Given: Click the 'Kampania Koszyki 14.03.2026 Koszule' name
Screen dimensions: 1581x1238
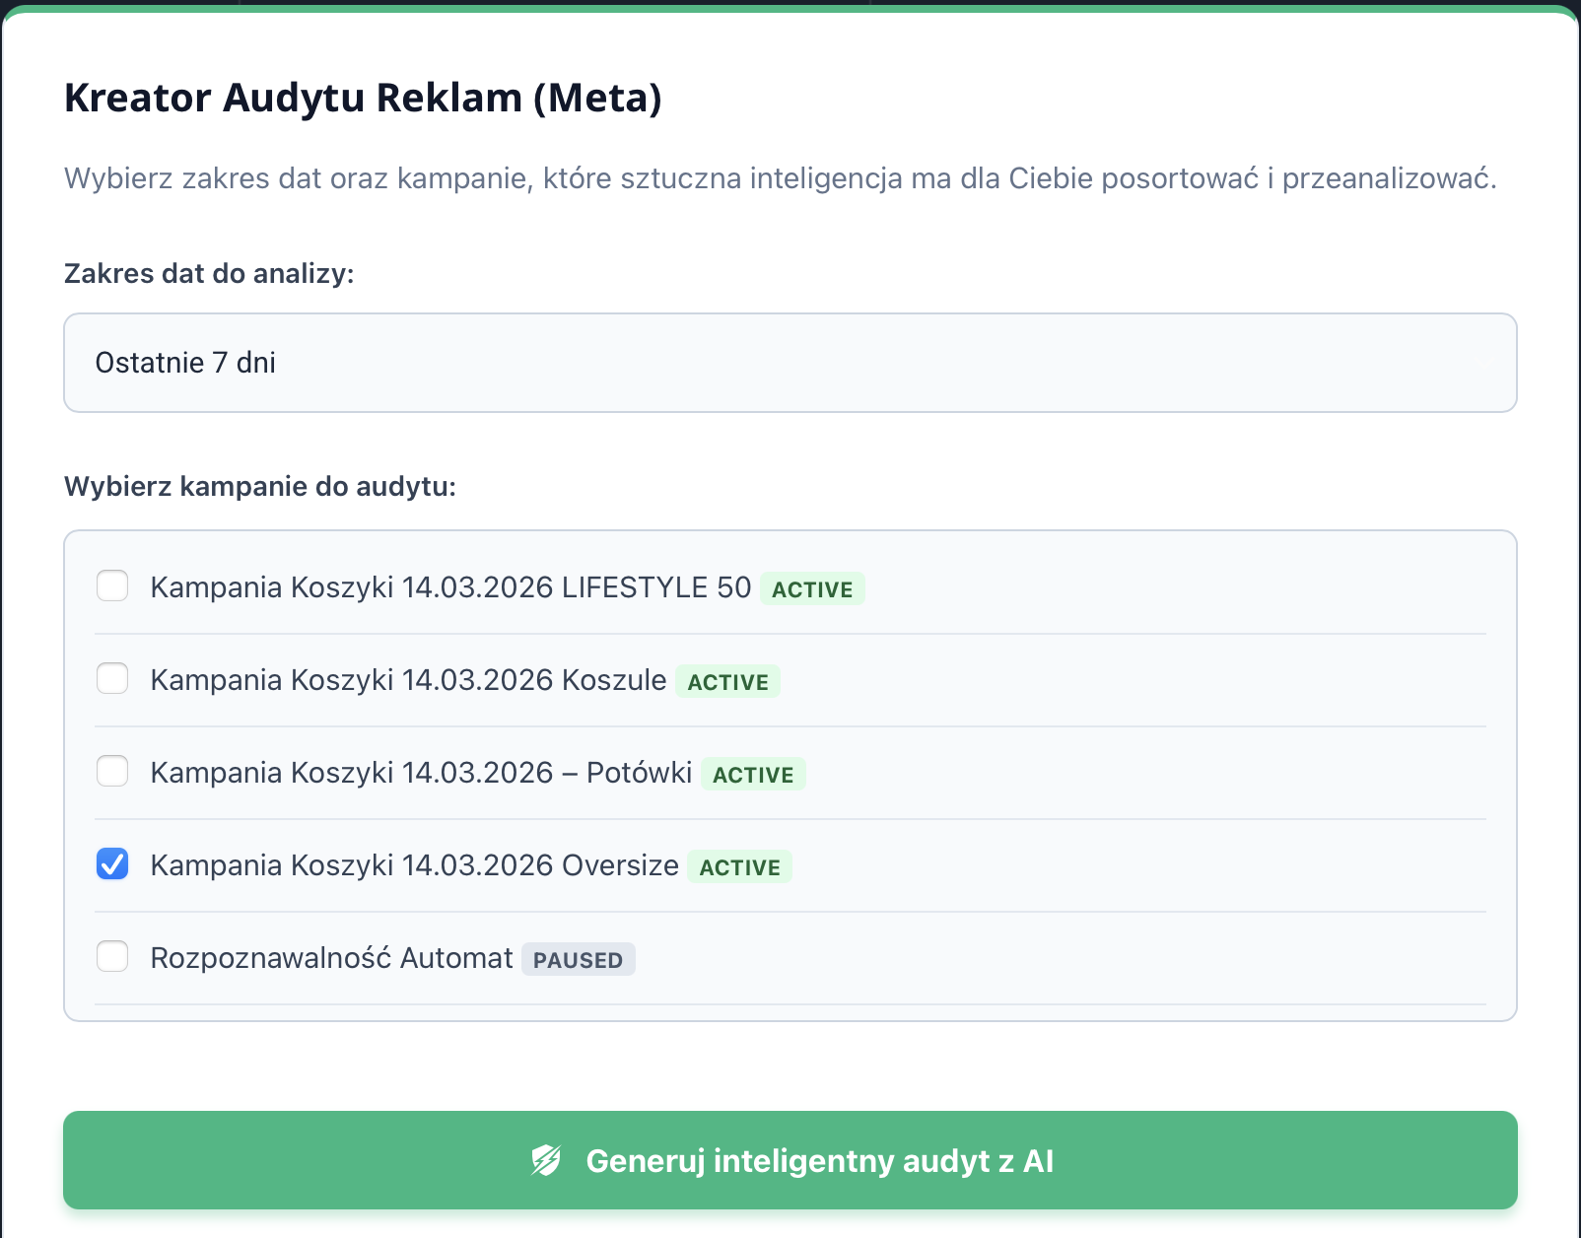Looking at the screenshot, I should coord(408,680).
